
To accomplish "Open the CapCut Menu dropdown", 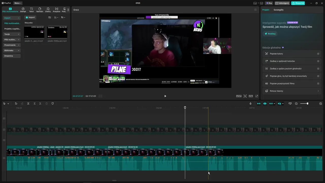I will click(x=18, y=3).
